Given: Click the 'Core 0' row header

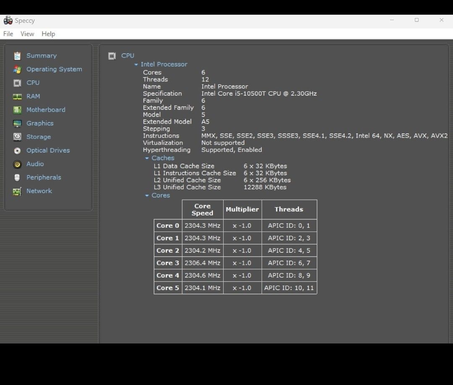Looking at the screenshot, I should [168, 226].
